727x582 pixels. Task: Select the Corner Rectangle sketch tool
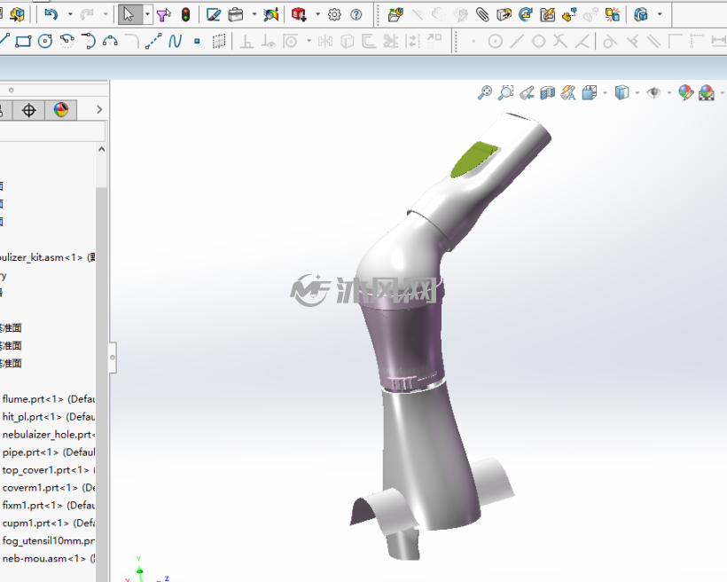pos(23,42)
